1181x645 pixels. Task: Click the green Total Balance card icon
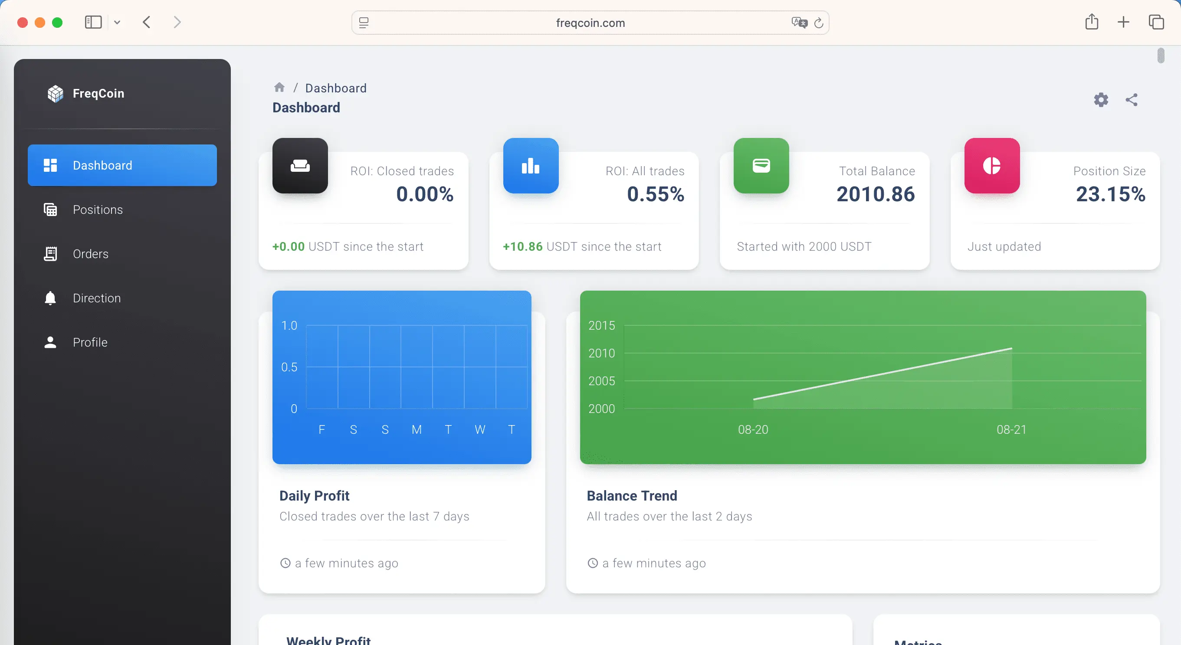point(761,166)
